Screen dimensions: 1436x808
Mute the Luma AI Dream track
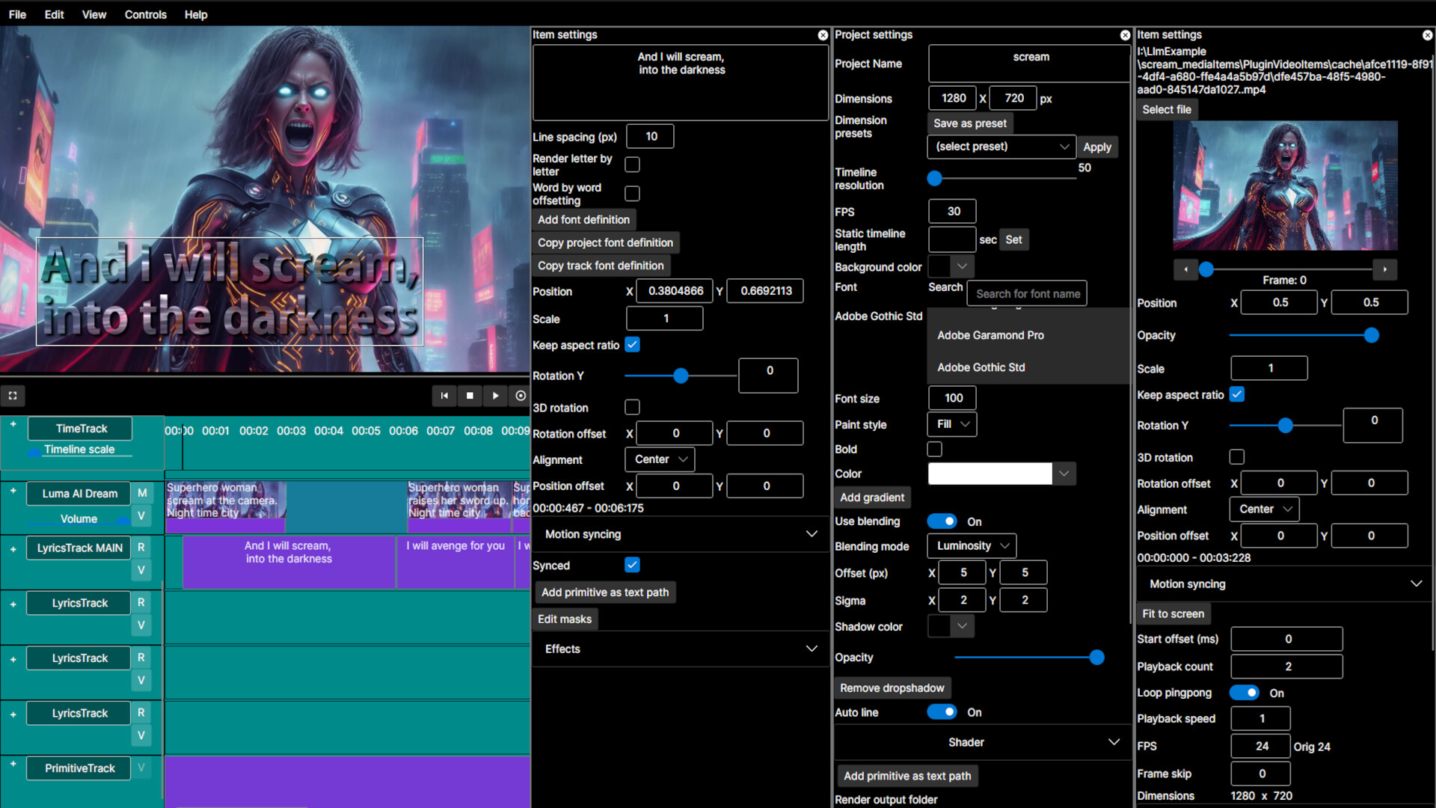coord(141,492)
